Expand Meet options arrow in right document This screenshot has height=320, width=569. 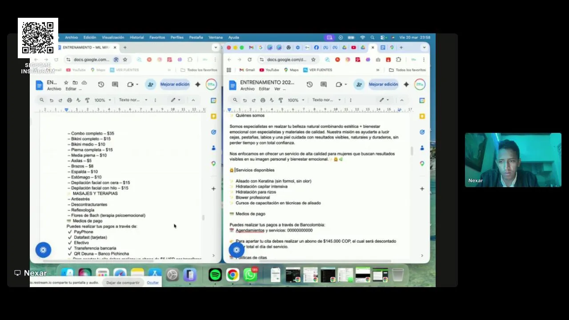coord(345,84)
